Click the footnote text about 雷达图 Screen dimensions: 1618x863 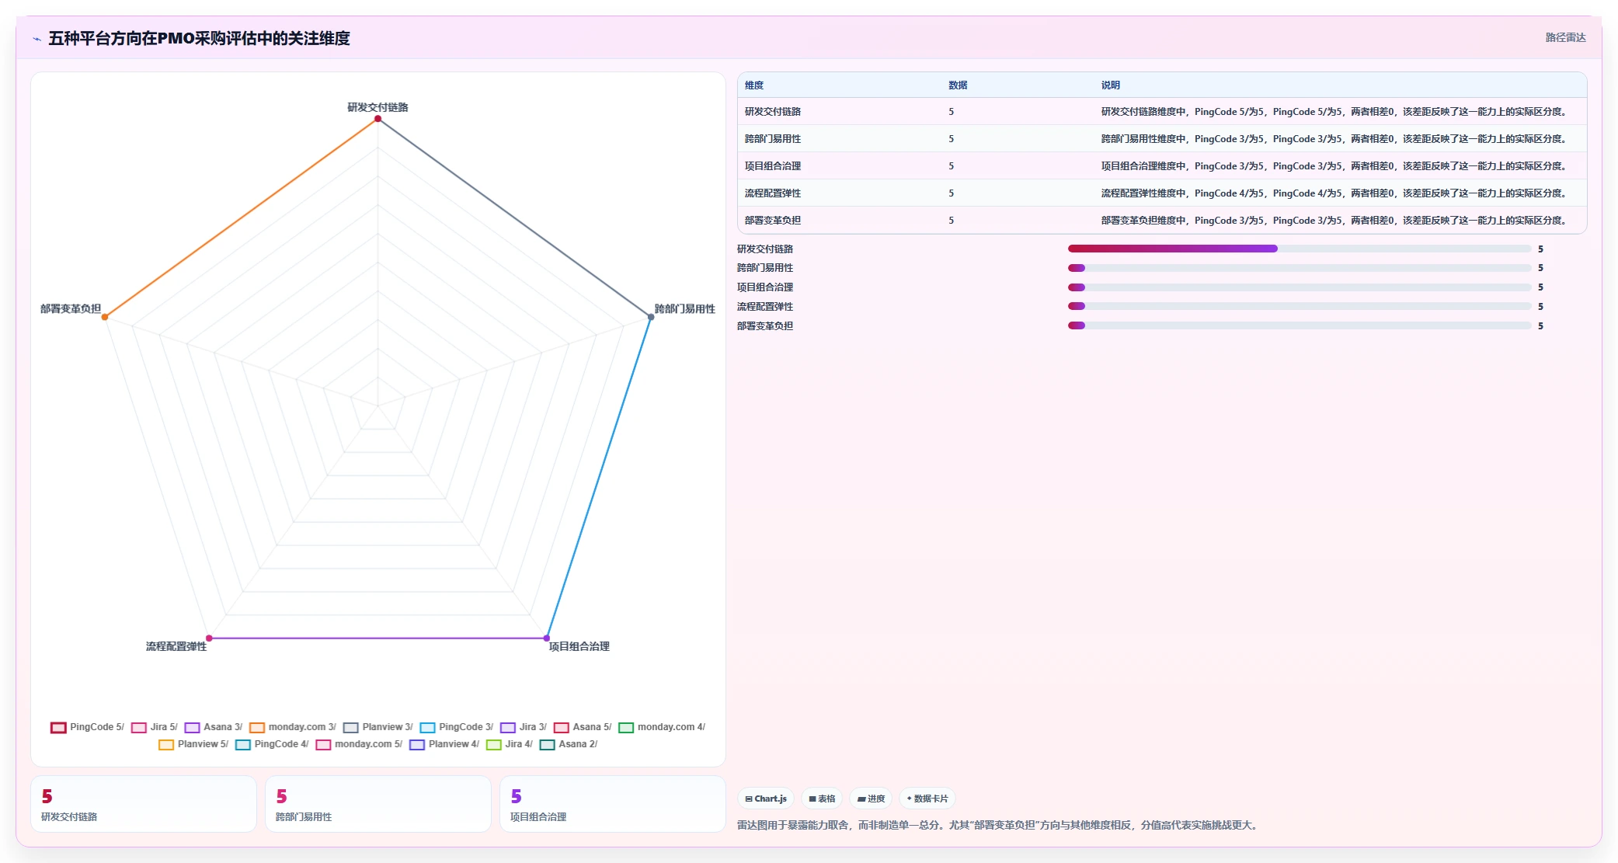998,825
